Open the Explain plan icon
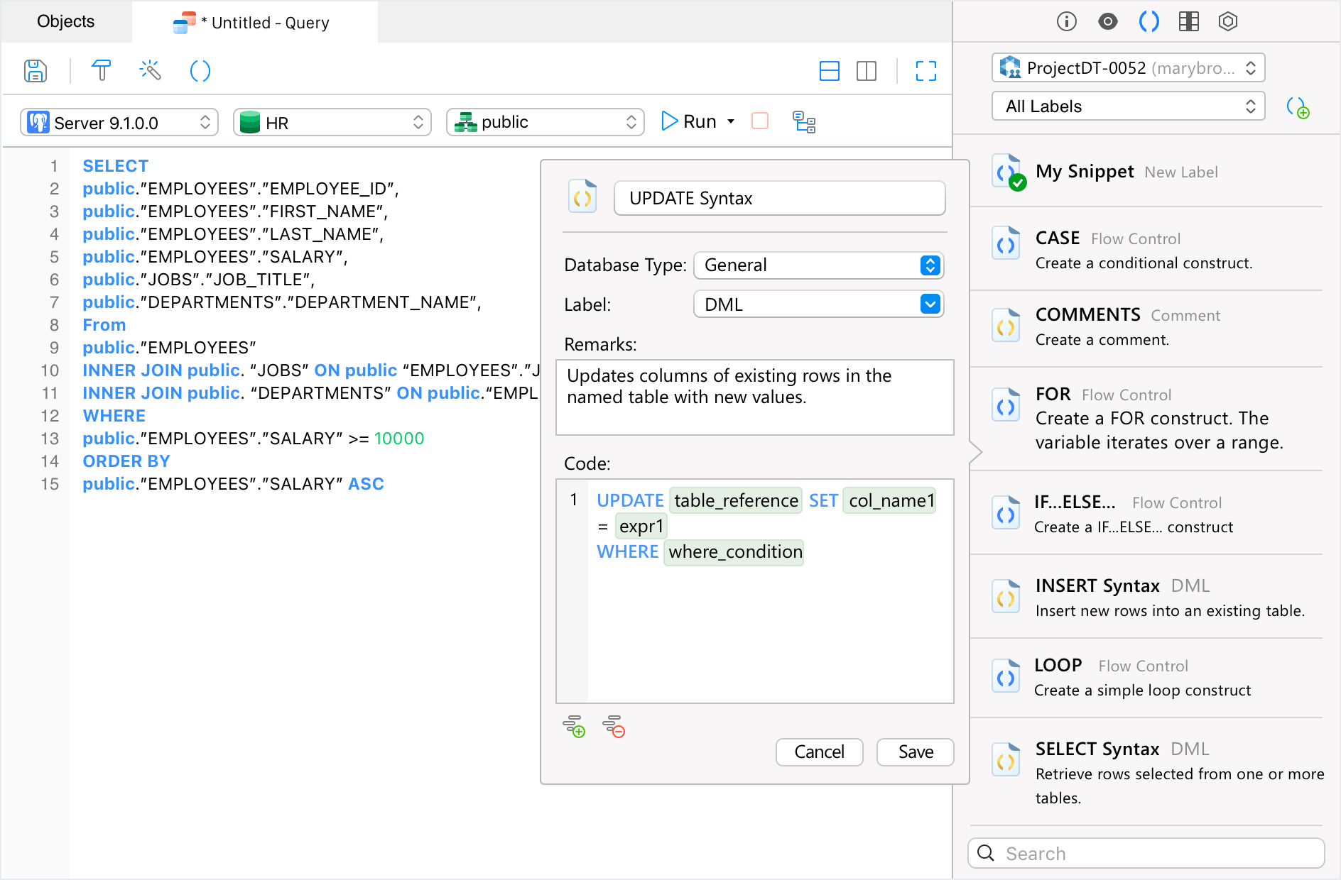The width and height of the screenshot is (1341, 880). coord(803,121)
